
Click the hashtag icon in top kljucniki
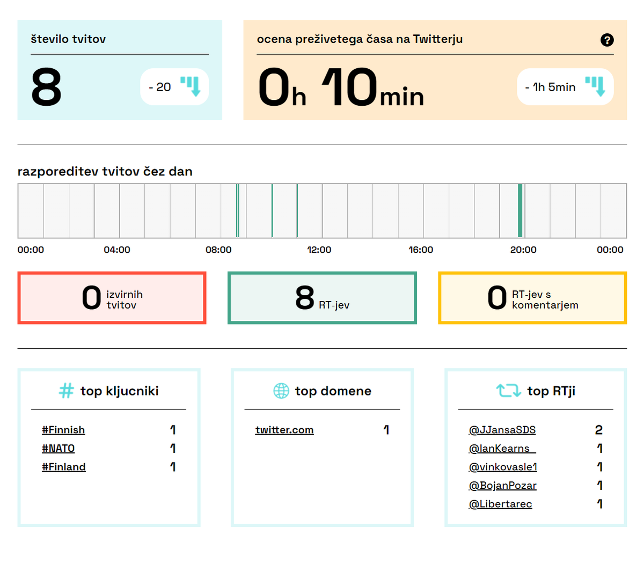pos(66,391)
